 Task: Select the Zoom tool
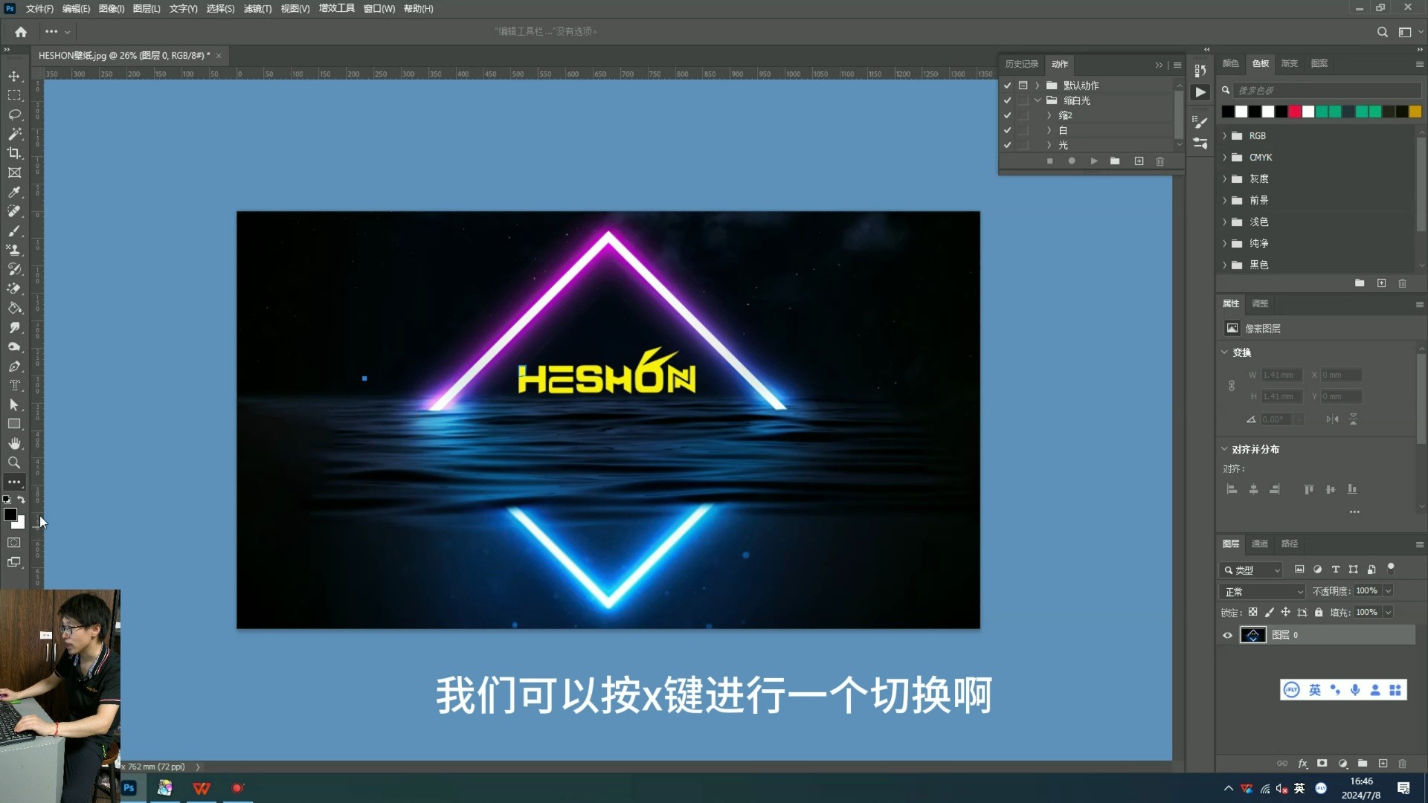(x=13, y=462)
